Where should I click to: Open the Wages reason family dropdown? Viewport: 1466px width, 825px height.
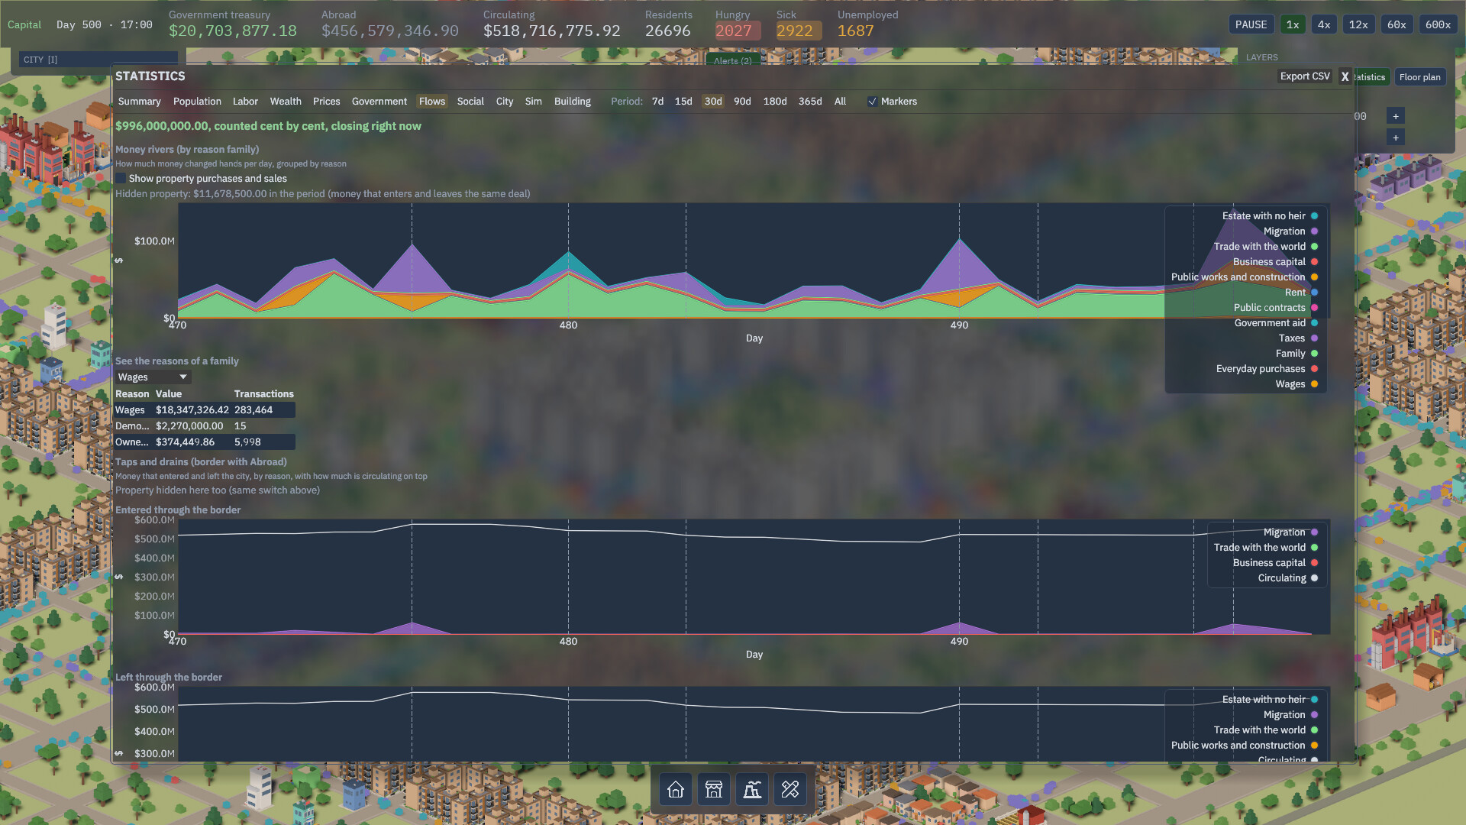(x=153, y=377)
